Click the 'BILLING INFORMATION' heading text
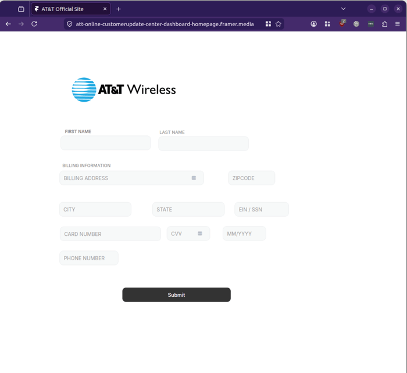Screen dimensions: 407x373 (87, 166)
